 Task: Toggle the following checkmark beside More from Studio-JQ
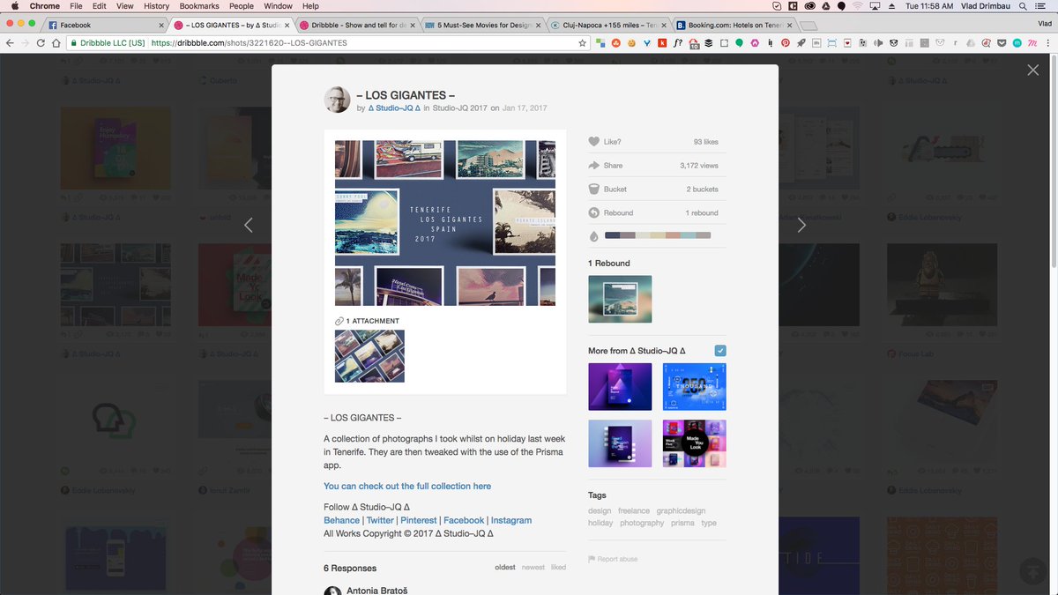click(x=720, y=351)
